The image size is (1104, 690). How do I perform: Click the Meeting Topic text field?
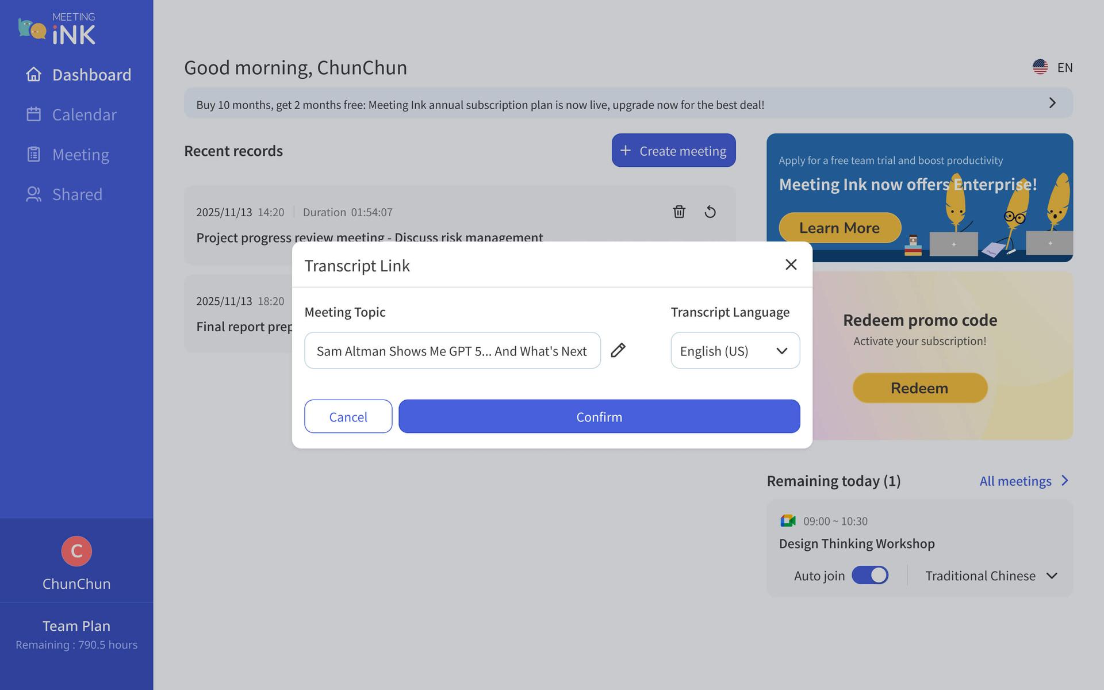coord(452,351)
